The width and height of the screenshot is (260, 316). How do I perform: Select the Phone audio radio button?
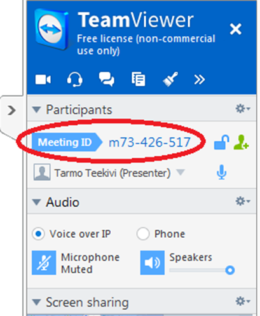[143, 234]
